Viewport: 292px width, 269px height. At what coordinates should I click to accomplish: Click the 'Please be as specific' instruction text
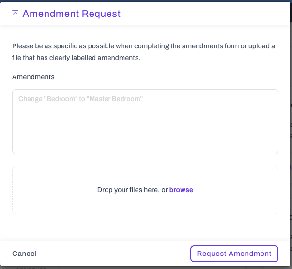coord(143,46)
